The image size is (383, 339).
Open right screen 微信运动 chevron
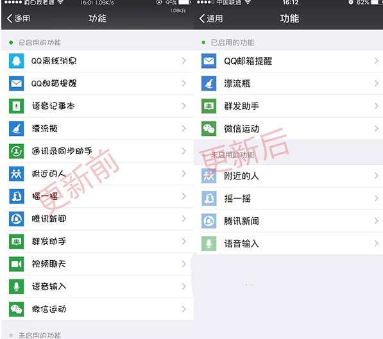377,129
